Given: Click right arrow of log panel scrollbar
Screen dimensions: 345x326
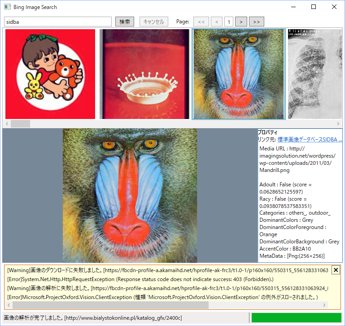Looking at the screenshot, I should point(324,305).
